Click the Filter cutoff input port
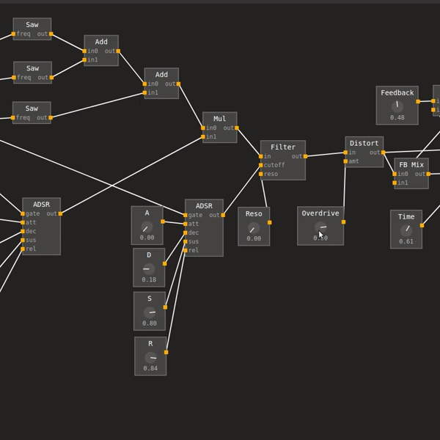Viewport: 440px width, 440px height. click(260, 165)
